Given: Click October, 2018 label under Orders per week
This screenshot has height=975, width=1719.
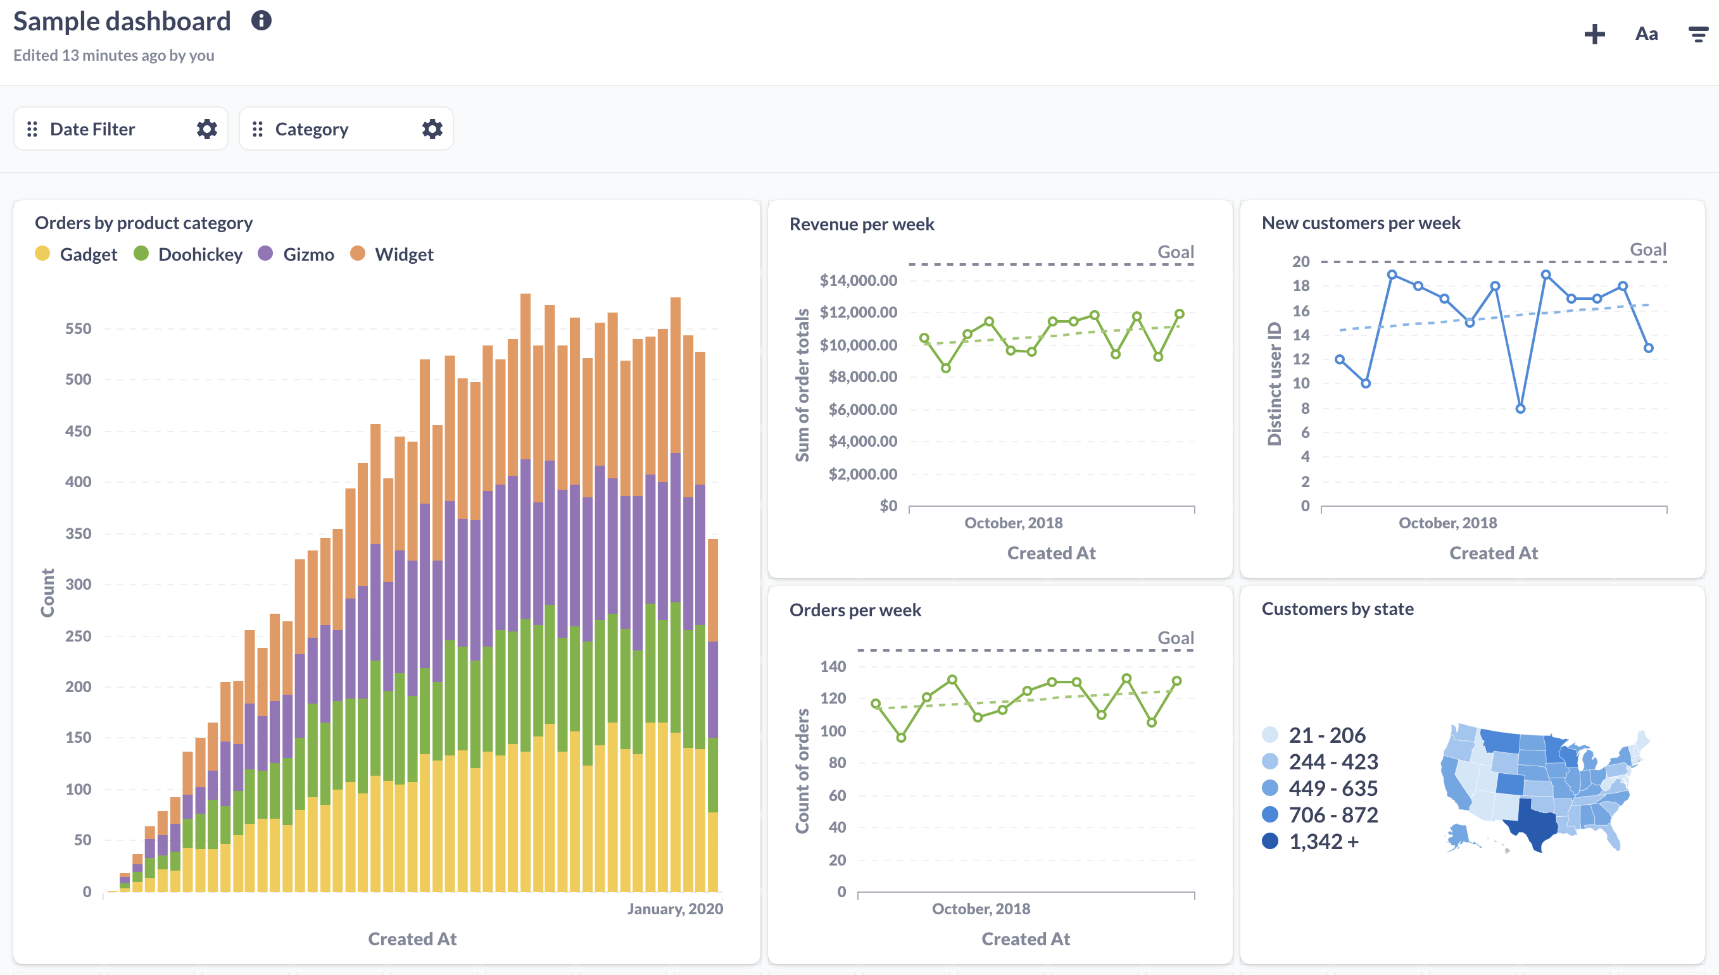Looking at the screenshot, I should (x=981, y=909).
